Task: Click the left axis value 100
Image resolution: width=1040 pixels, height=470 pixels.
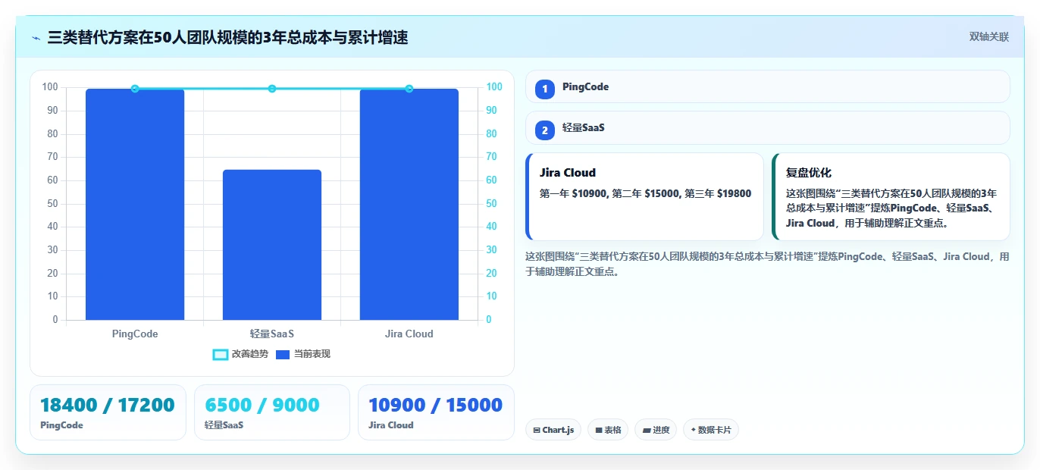Action: tap(50, 87)
